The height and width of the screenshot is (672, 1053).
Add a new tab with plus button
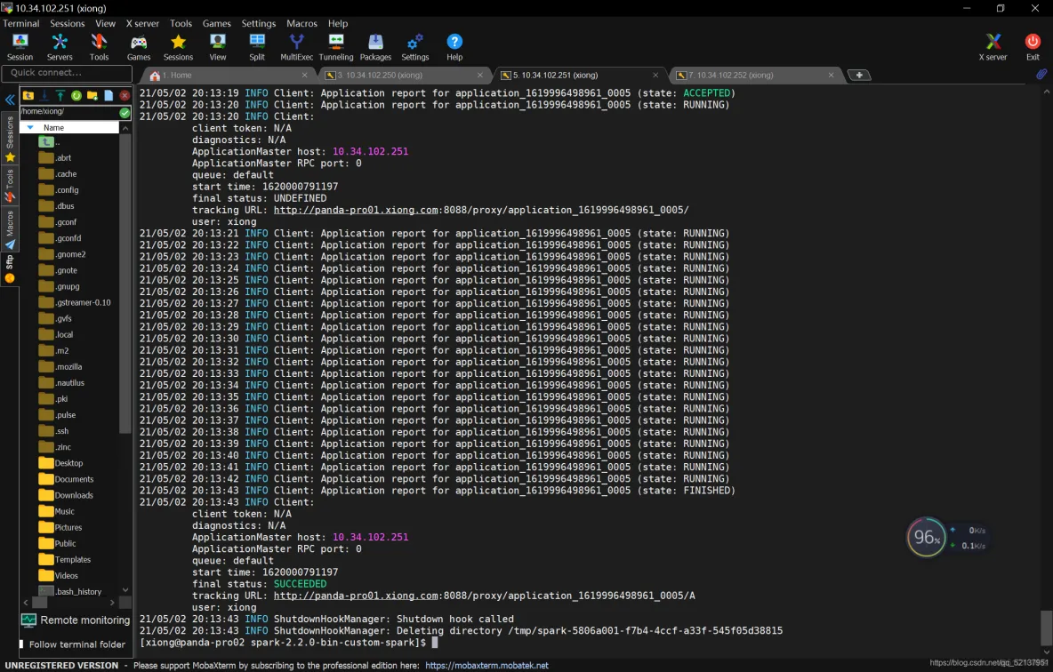859,76
